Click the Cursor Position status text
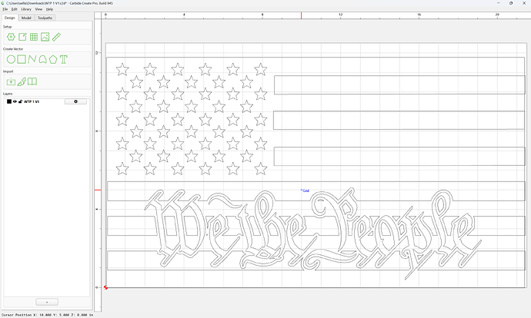 click(x=48, y=315)
